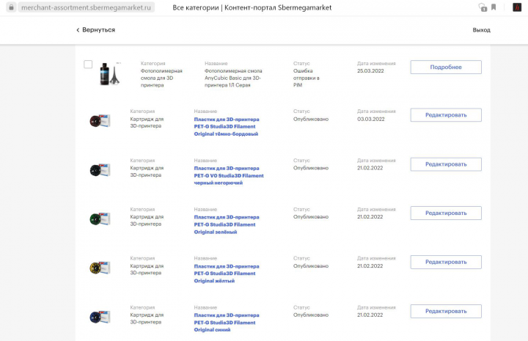Go back via Вернуться link
Image resolution: width=528 pixels, height=341 pixels.
pos(98,30)
